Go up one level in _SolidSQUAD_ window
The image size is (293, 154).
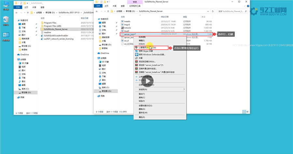click(x=28, y=13)
